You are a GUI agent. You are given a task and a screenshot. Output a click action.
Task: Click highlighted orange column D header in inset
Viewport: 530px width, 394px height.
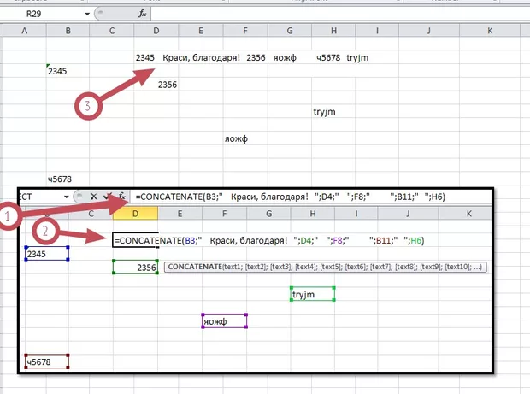click(x=135, y=214)
